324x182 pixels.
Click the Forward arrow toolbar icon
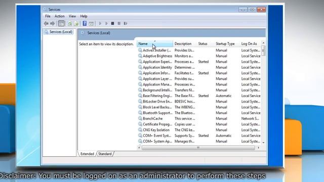click(x=53, y=24)
